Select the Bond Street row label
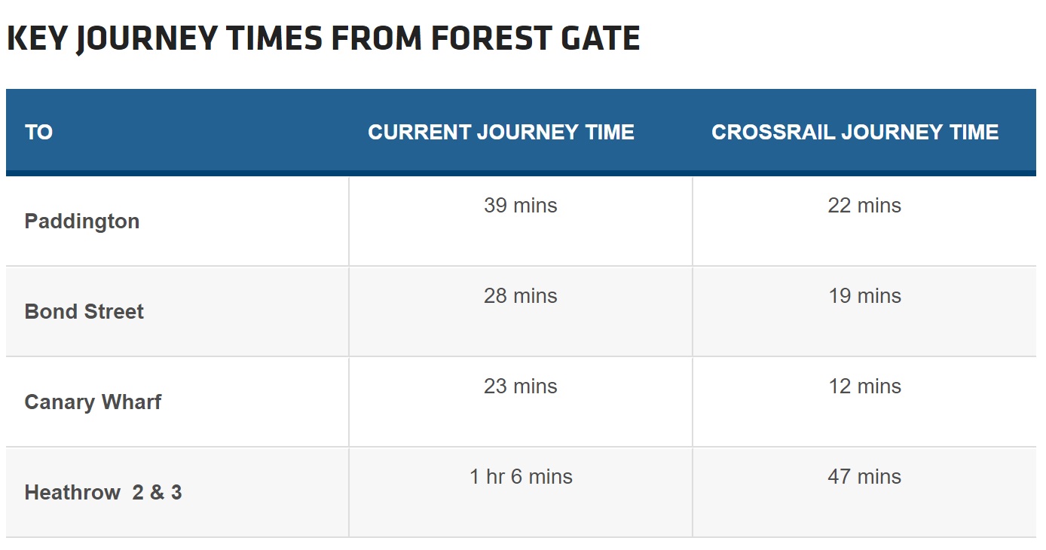Viewport: 1046px width, 550px height. [x=84, y=312]
